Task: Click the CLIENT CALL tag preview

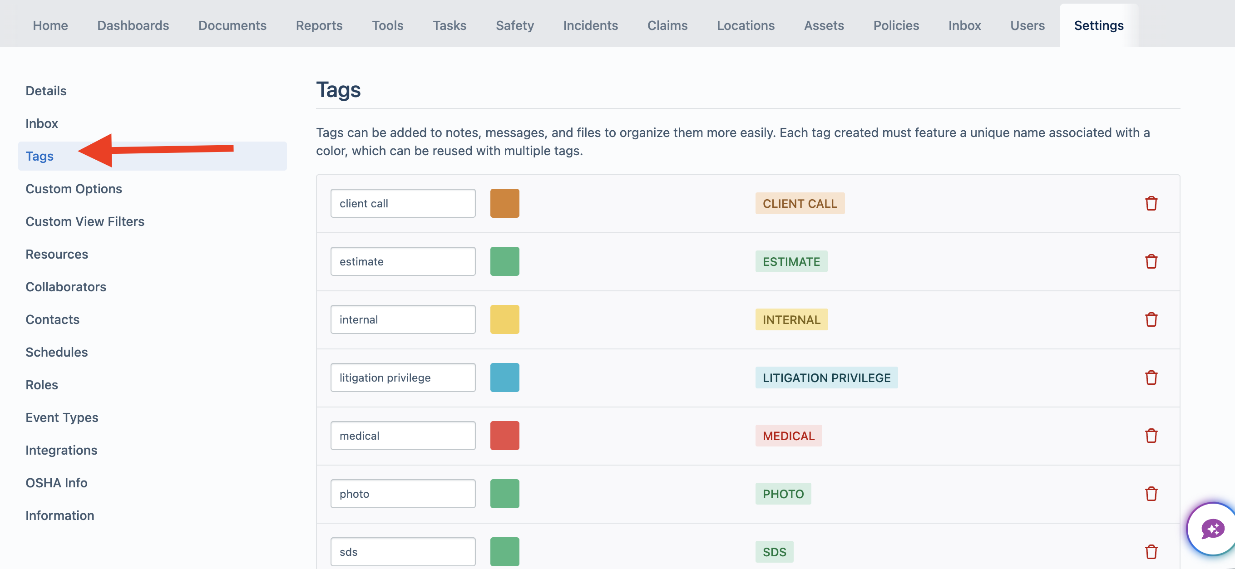Action: (x=800, y=204)
